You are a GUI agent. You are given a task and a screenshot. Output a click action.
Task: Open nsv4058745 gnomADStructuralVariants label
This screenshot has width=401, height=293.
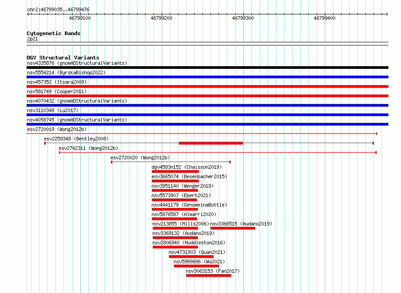pos(77,120)
